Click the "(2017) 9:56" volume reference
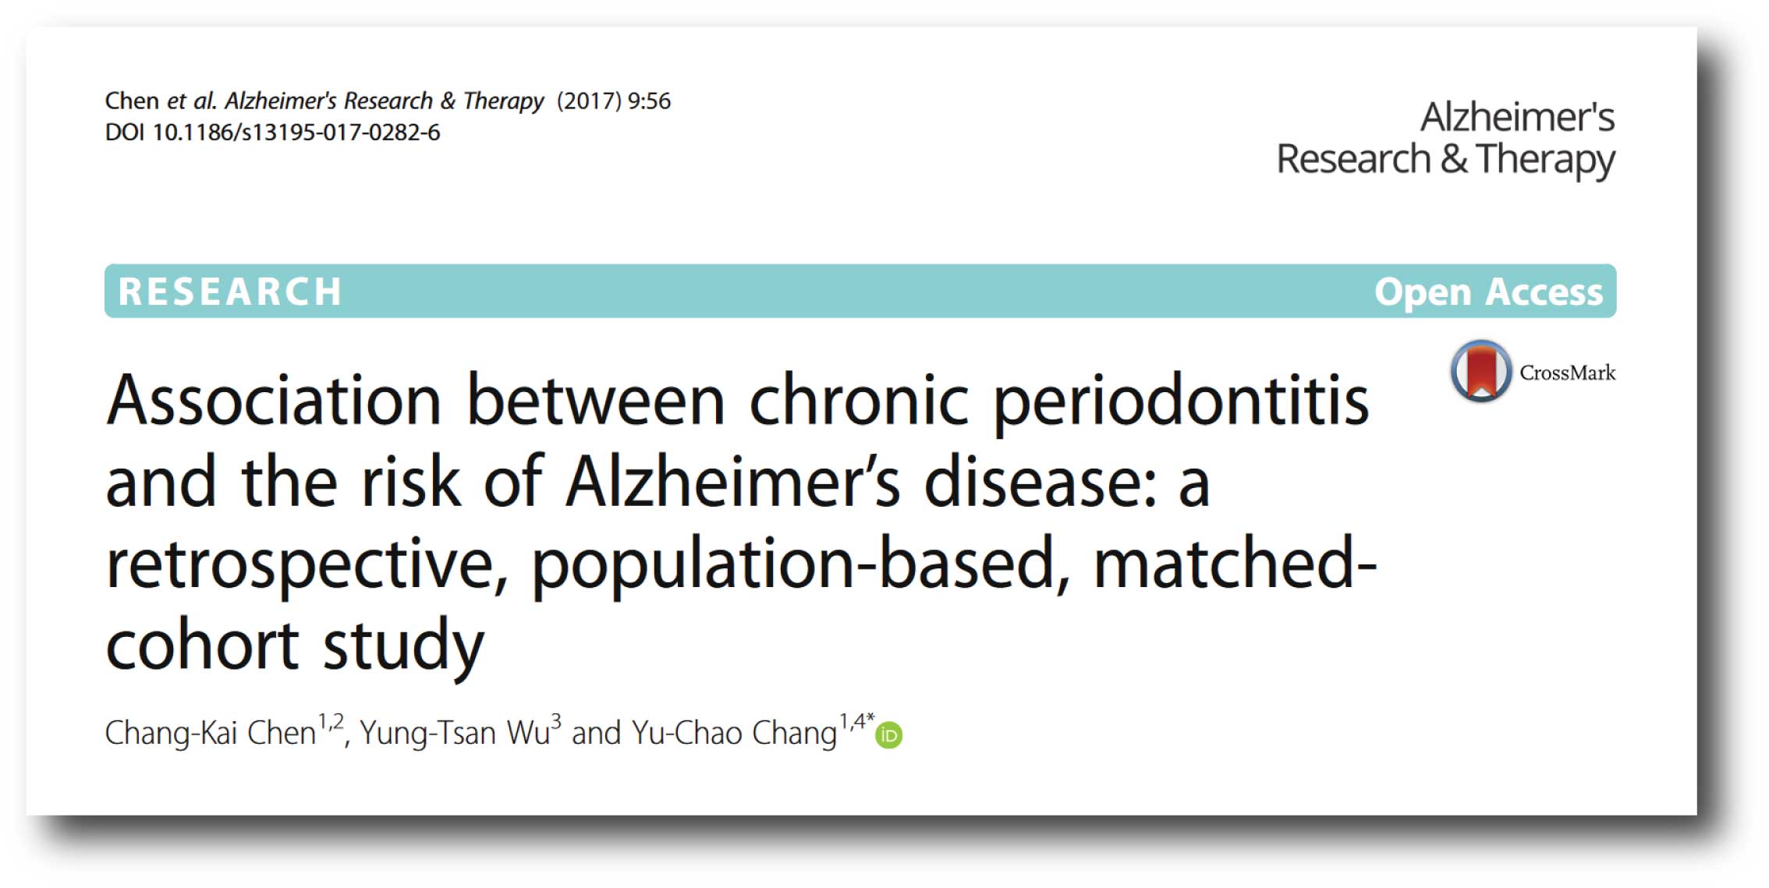The height and width of the screenshot is (888, 1769). pyautogui.click(x=613, y=101)
